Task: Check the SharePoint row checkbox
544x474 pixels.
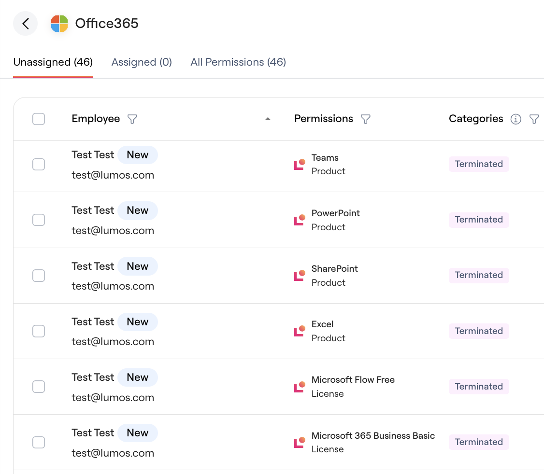Action: pos(39,276)
